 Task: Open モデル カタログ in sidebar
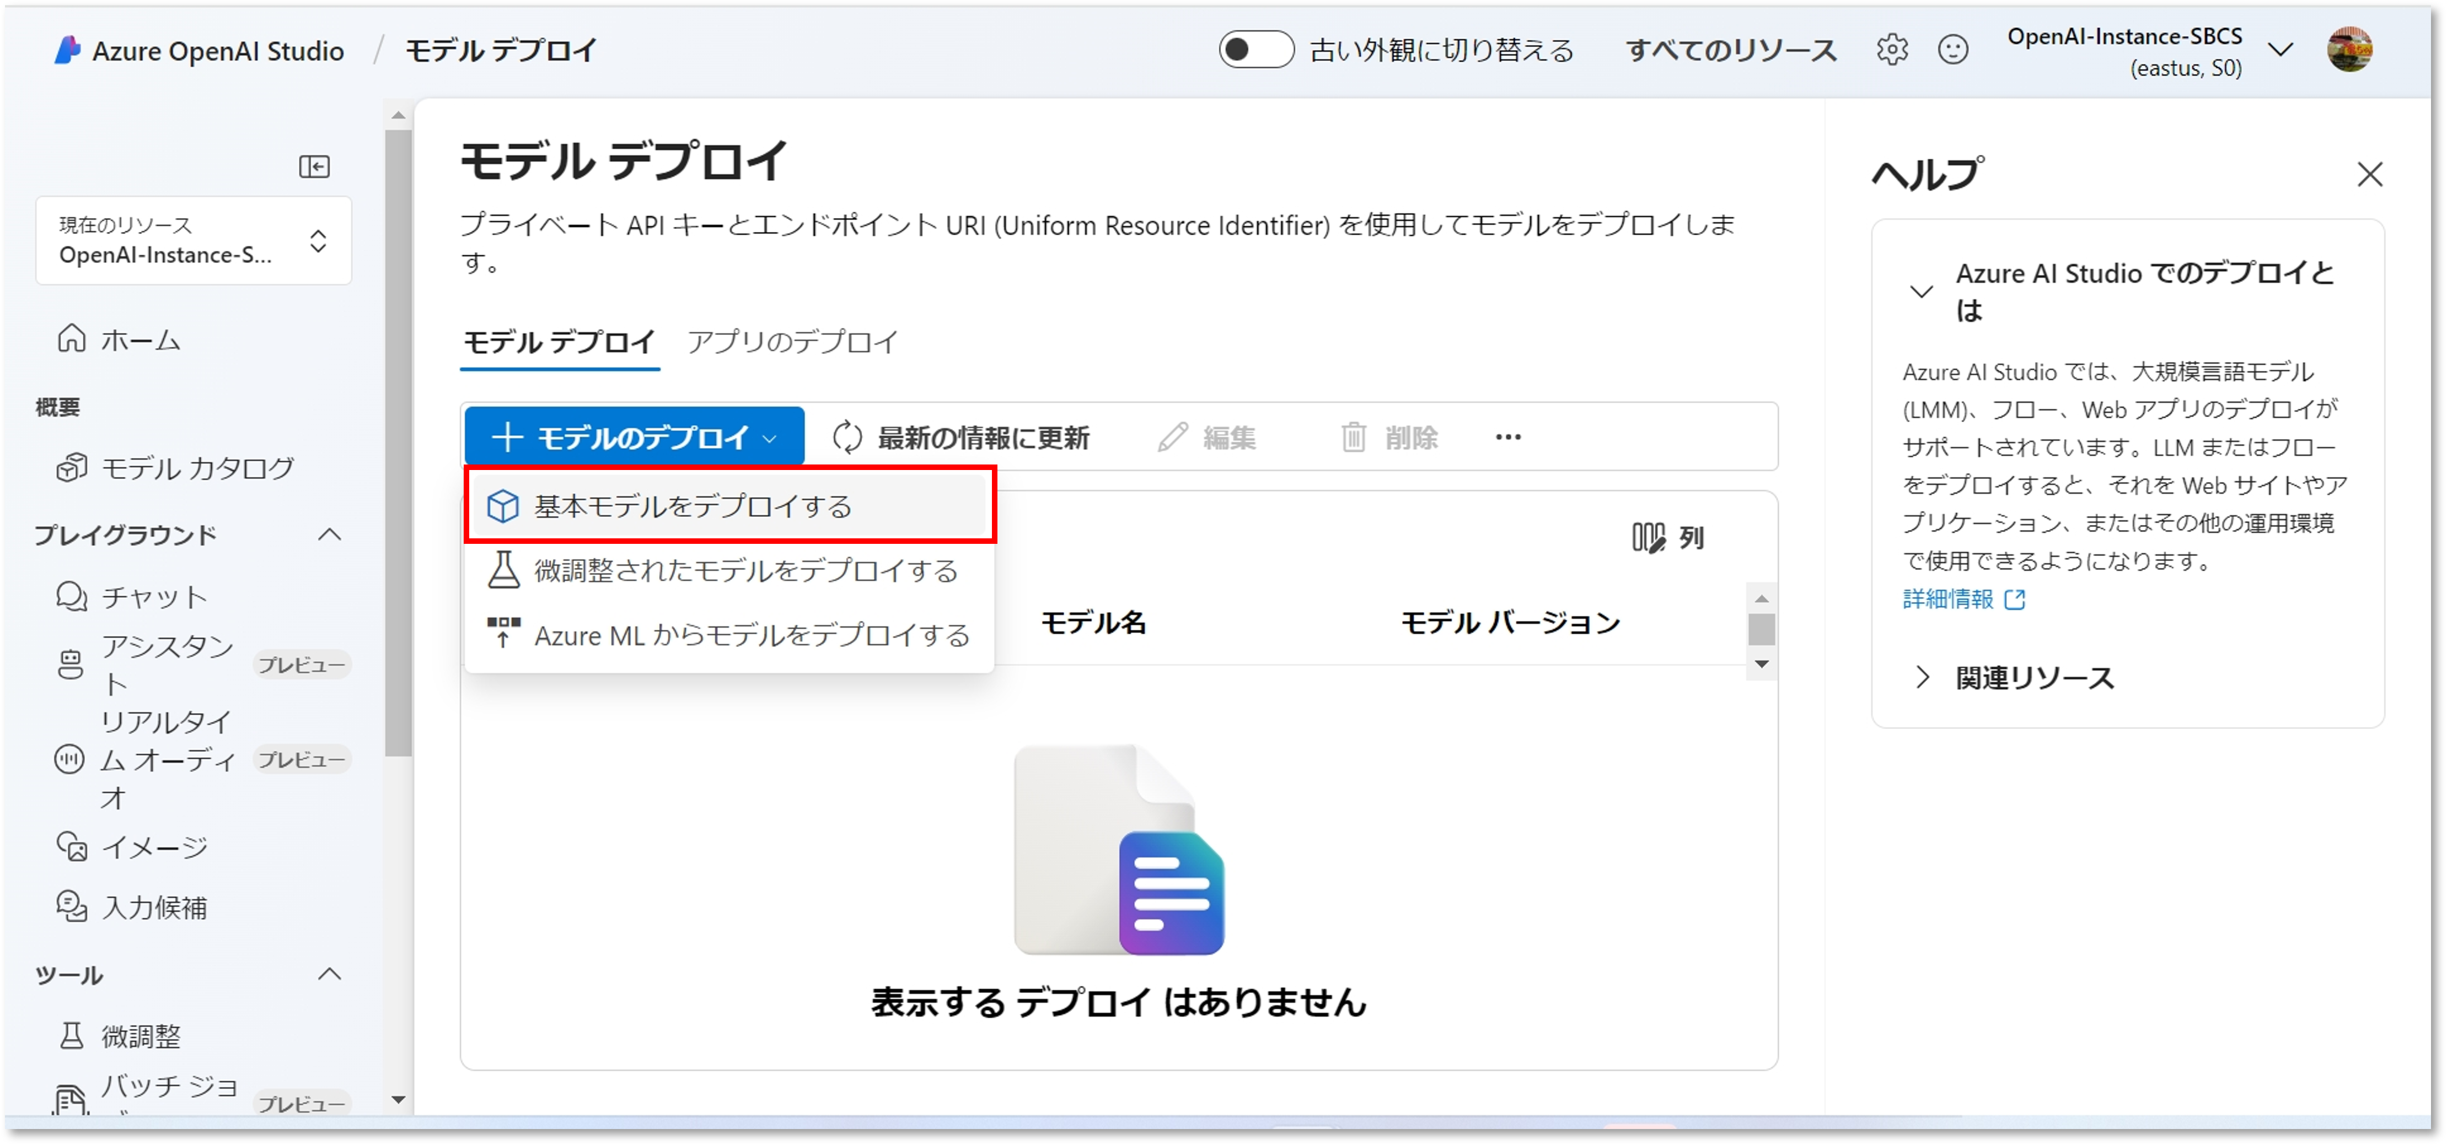(176, 468)
